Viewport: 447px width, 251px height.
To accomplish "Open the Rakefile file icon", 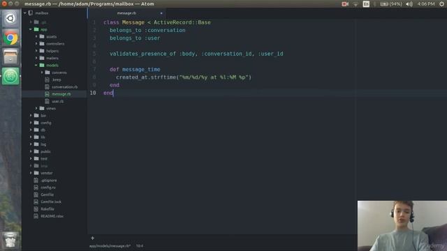I will coord(36,209).
